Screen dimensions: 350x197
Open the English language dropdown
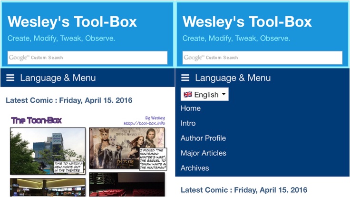click(204, 94)
